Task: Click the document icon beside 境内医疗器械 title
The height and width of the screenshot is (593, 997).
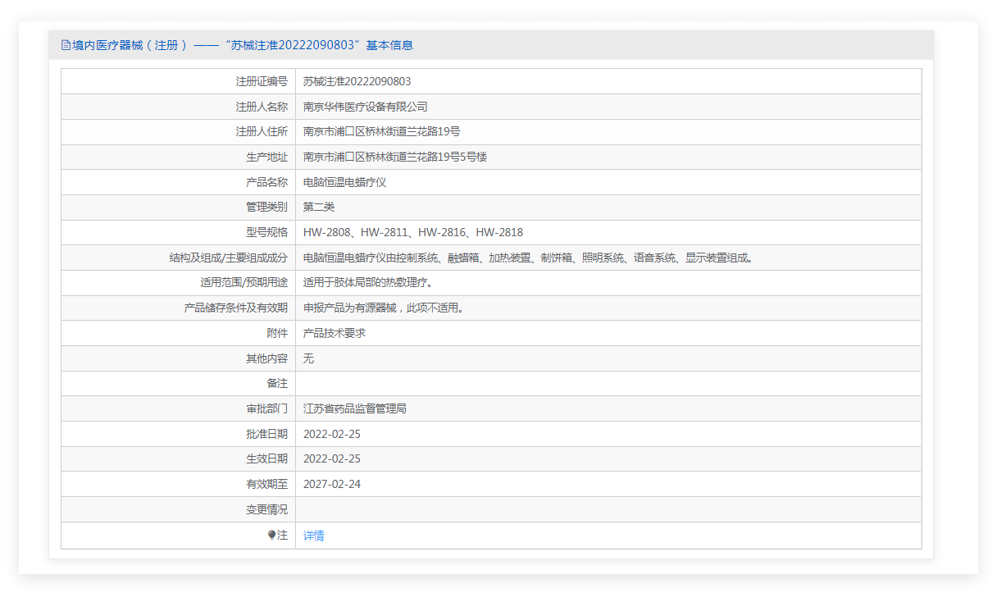Action: 66,45
